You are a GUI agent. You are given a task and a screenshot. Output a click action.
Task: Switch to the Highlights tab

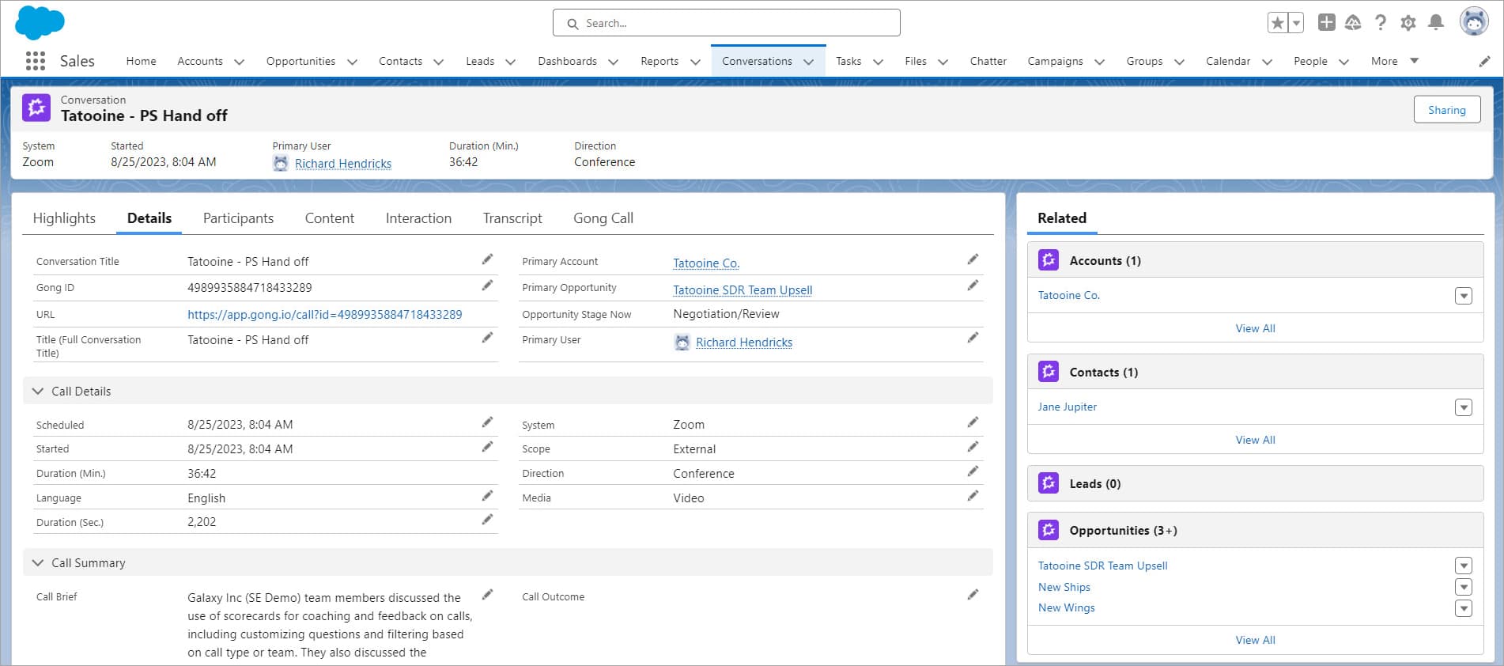pos(64,218)
